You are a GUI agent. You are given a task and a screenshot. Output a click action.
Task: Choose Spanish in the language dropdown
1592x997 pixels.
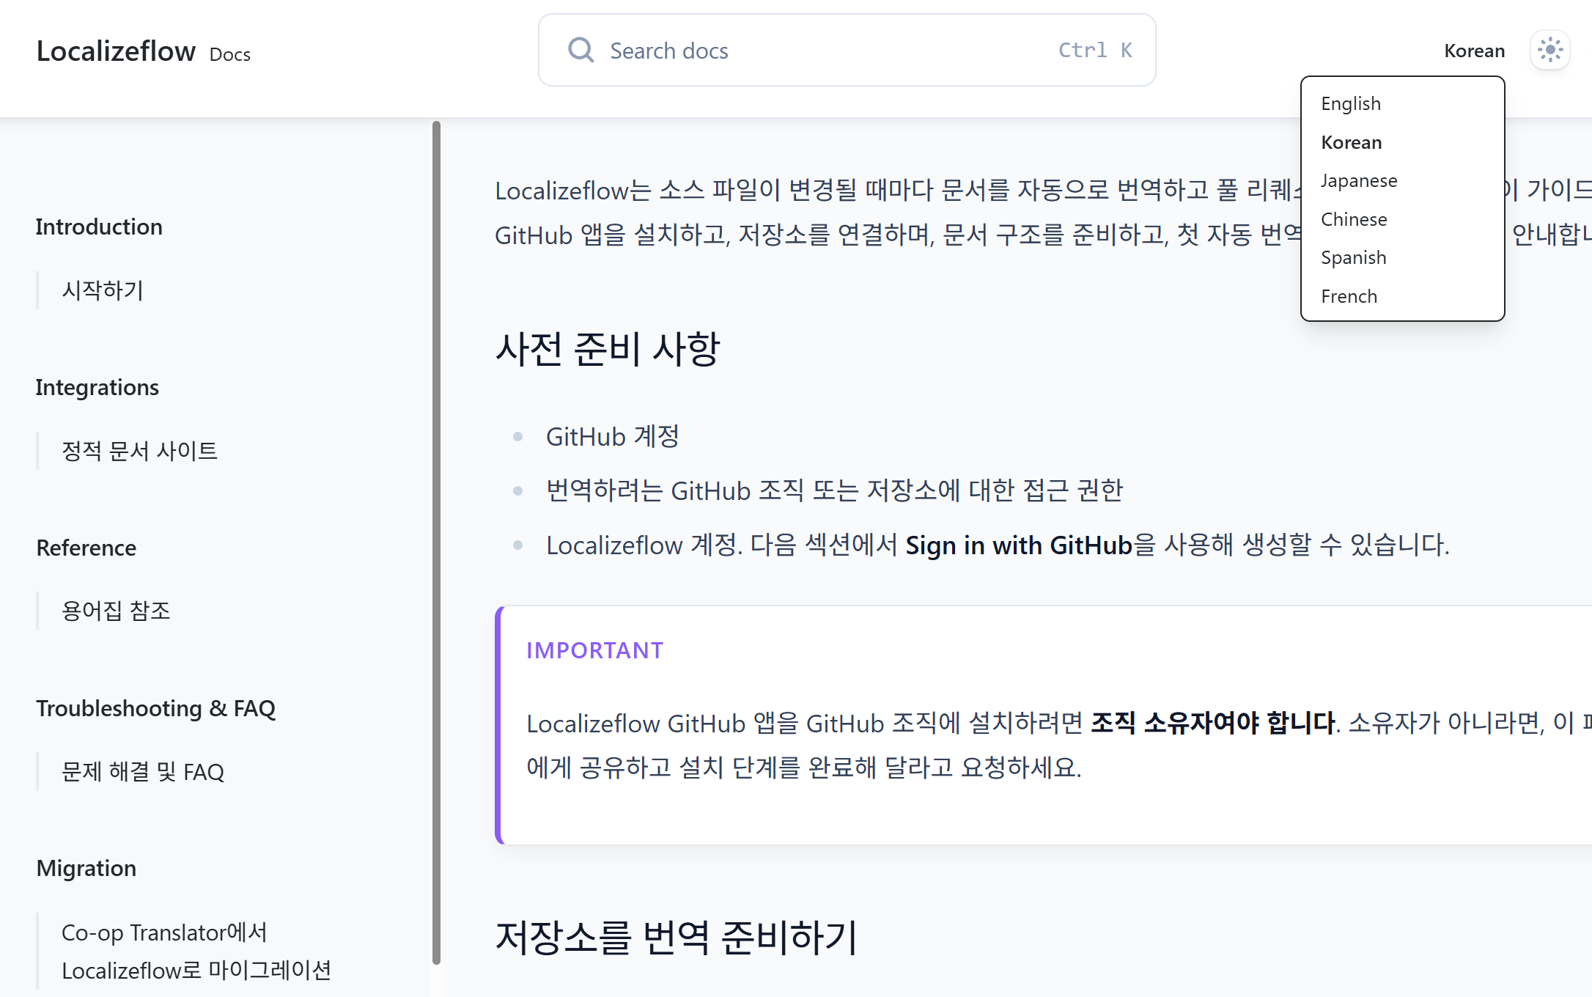pyautogui.click(x=1353, y=257)
